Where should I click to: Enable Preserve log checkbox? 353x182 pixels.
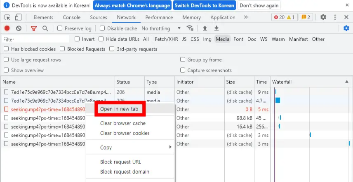click(x=60, y=28)
